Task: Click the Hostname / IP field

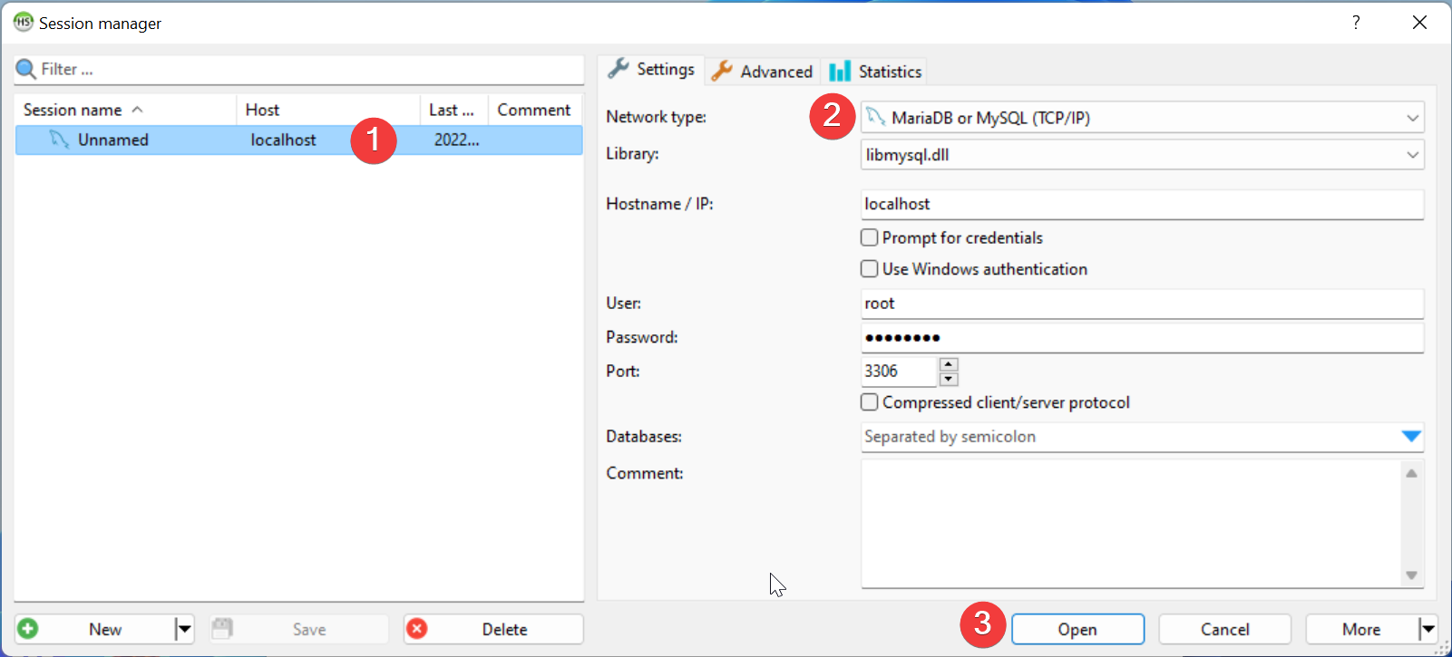Action: 1142,204
